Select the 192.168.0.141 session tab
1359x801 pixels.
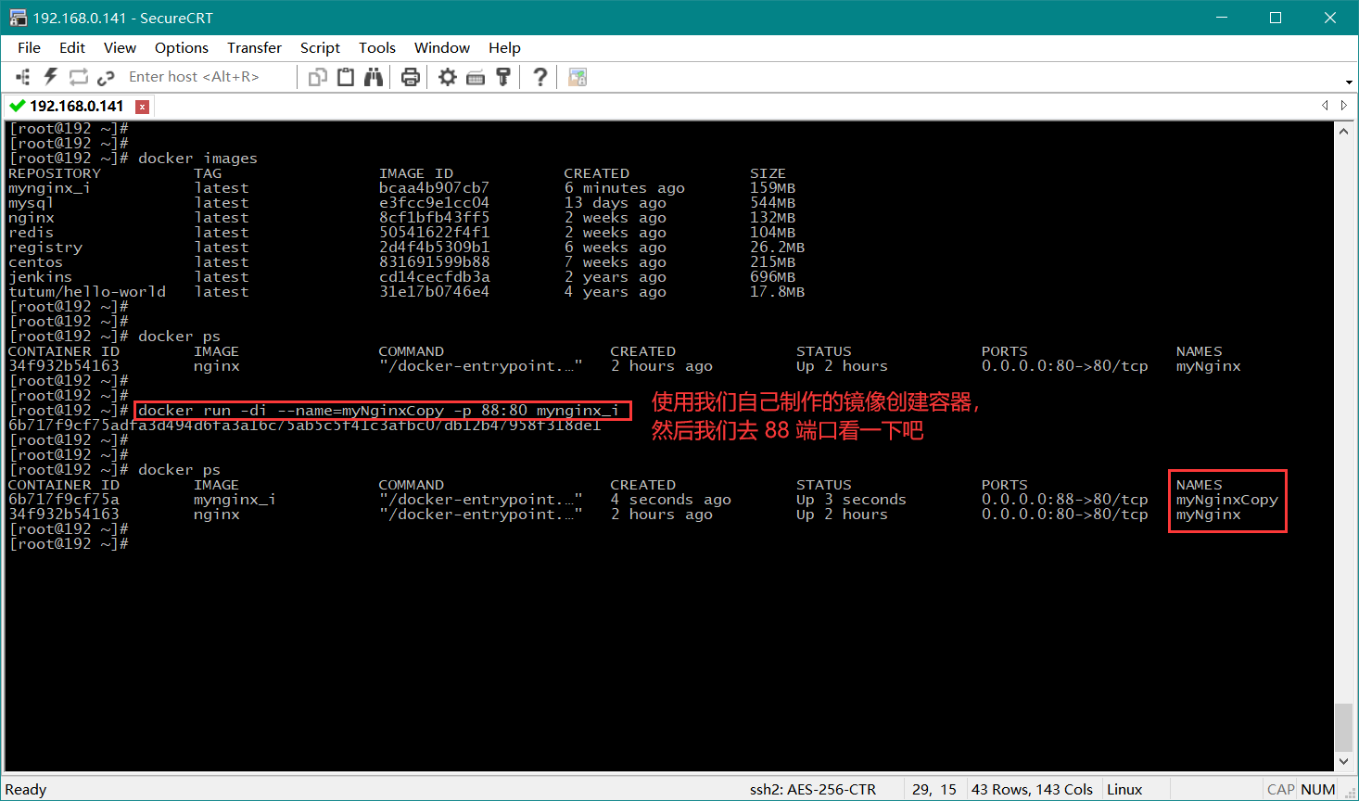point(76,107)
